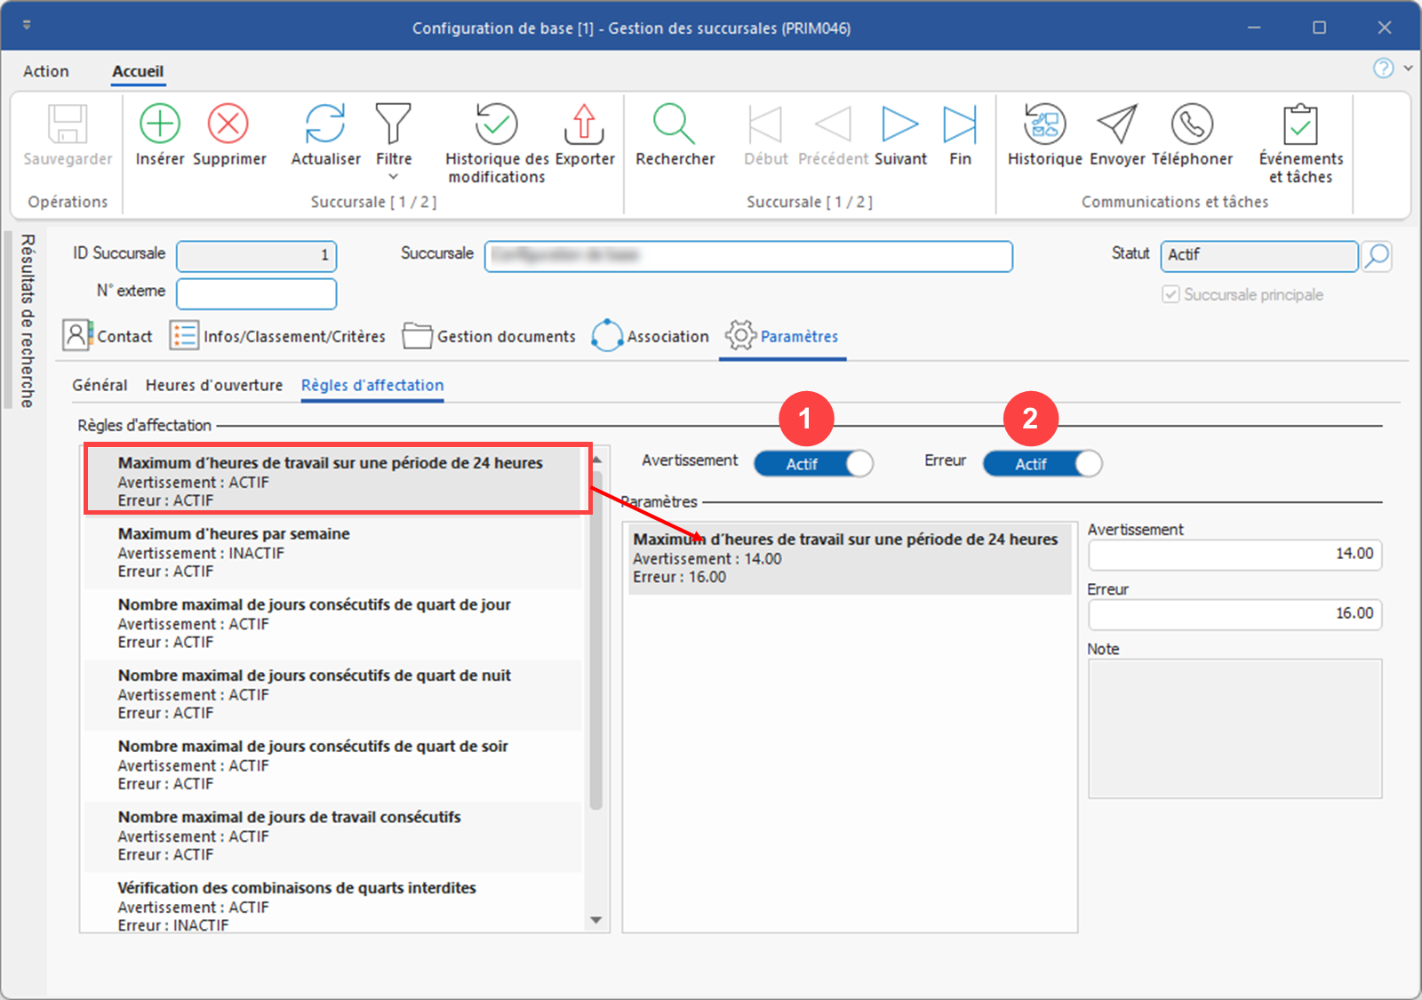Expand the Filtre dropdown arrow
The image size is (1422, 1000).
click(x=394, y=177)
